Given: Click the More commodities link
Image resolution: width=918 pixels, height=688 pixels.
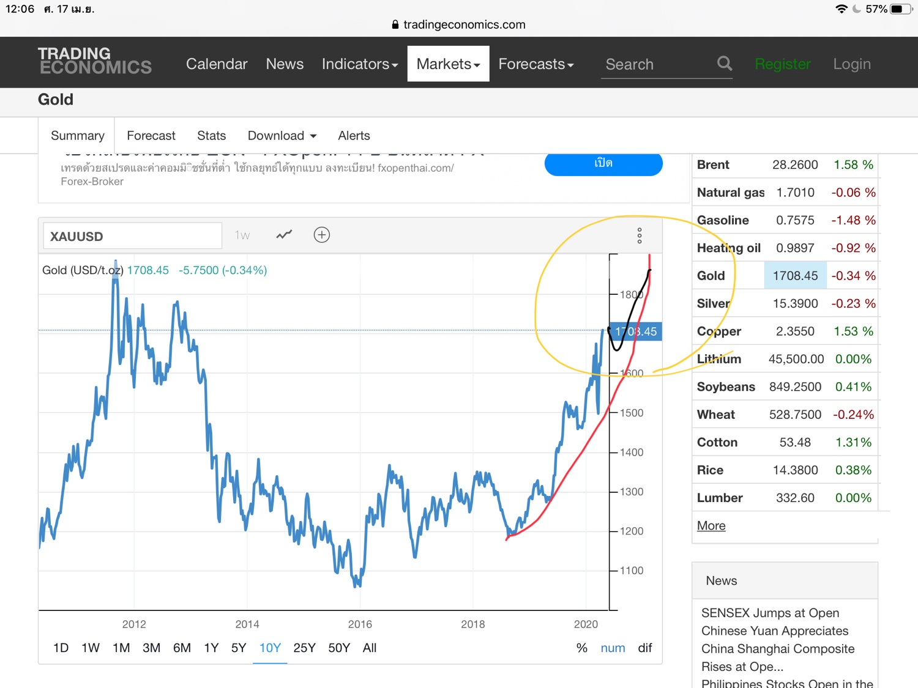Looking at the screenshot, I should pos(711,525).
